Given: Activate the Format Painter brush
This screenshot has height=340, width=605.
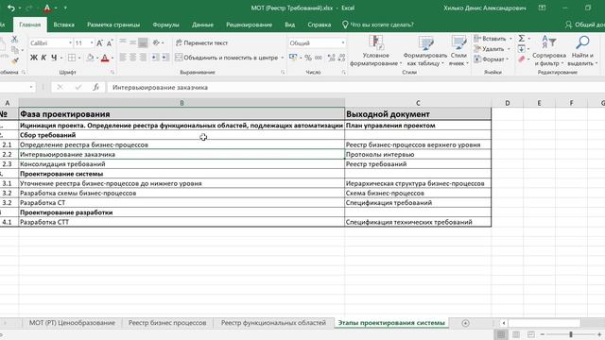Looking at the screenshot, I should 15,60.
